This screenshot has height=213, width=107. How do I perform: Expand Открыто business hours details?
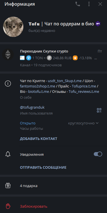click(28, 123)
